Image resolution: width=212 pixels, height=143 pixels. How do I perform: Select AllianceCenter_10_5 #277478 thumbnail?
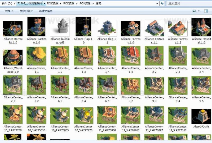pyautogui.click(x=83, y=115)
